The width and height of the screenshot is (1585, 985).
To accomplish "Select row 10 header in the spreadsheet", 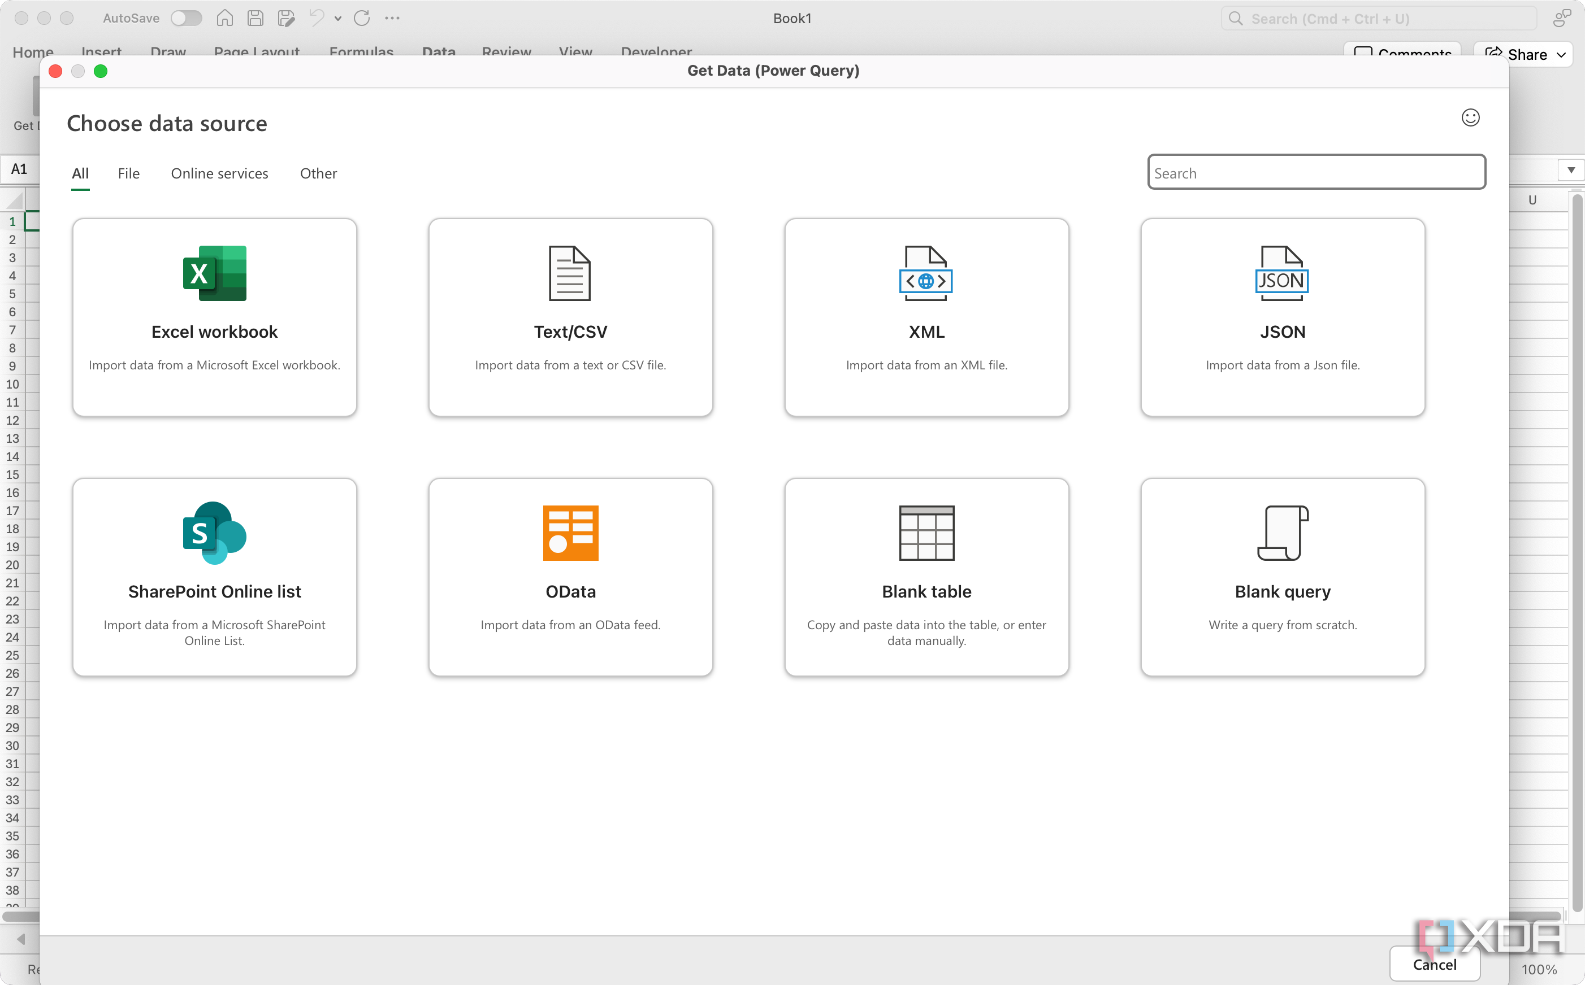I will click(x=12, y=385).
